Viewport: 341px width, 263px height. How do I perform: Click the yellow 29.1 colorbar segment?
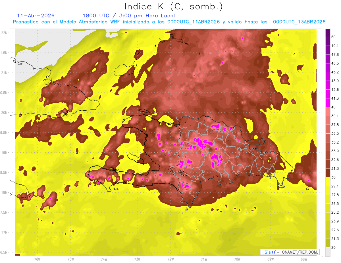pyautogui.click(x=328, y=182)
